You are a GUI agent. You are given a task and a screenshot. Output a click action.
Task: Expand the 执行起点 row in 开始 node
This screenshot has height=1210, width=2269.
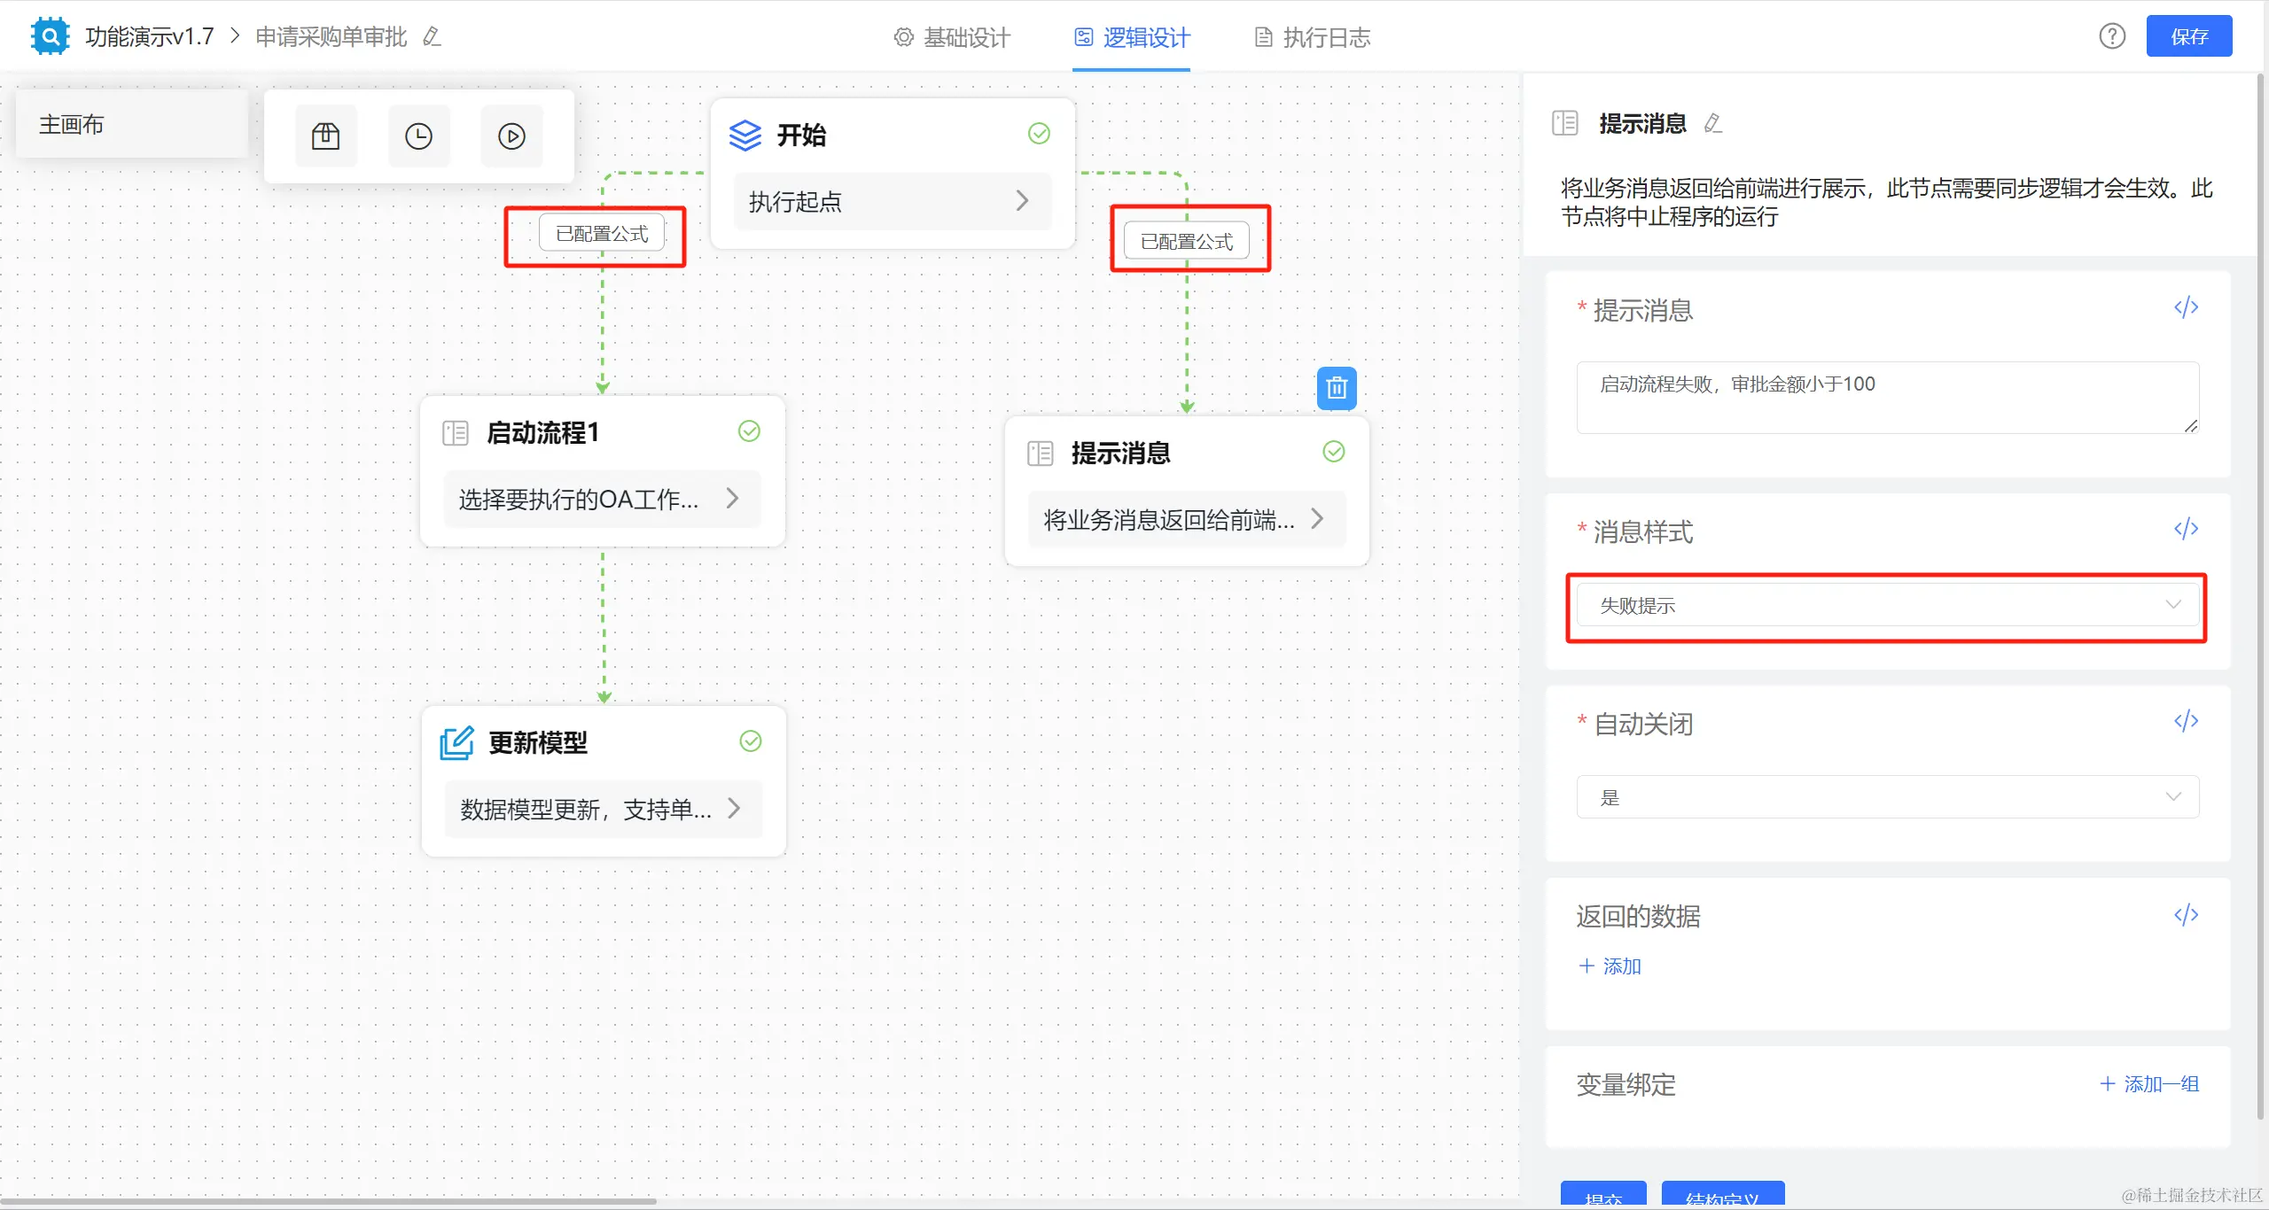[892, 201]
